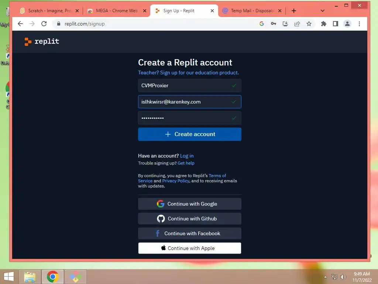
Task: Switch to Temp Mail tab
Action: (252, 11)
